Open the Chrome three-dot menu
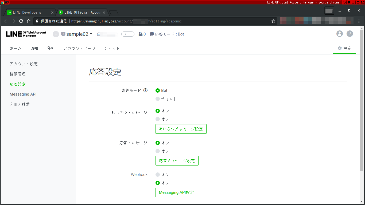This screenshot has width=365, height=205. [x=359, y=21]
